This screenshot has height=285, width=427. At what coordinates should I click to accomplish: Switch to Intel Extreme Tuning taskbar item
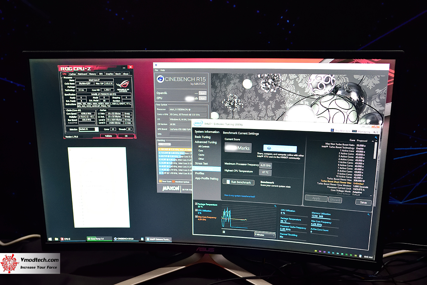coord(158,239)
